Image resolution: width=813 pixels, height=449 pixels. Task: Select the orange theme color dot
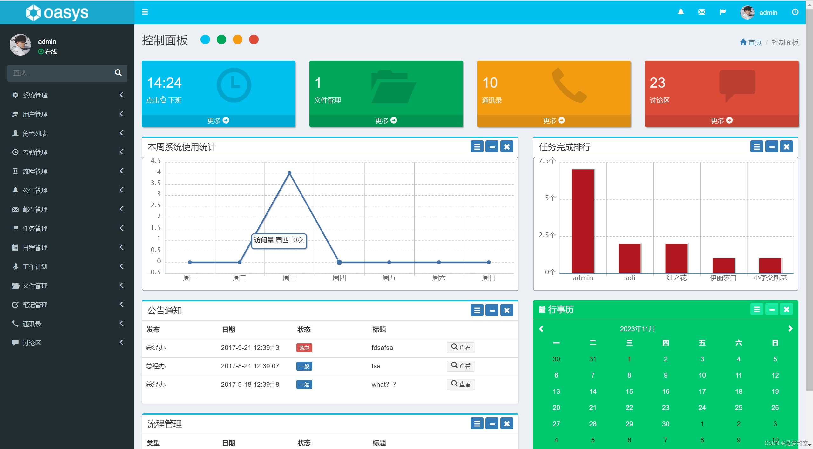click(x=237, y=40)
